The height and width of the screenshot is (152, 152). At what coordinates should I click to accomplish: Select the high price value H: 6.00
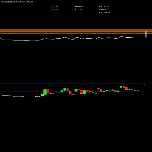(x=79, y=7)
